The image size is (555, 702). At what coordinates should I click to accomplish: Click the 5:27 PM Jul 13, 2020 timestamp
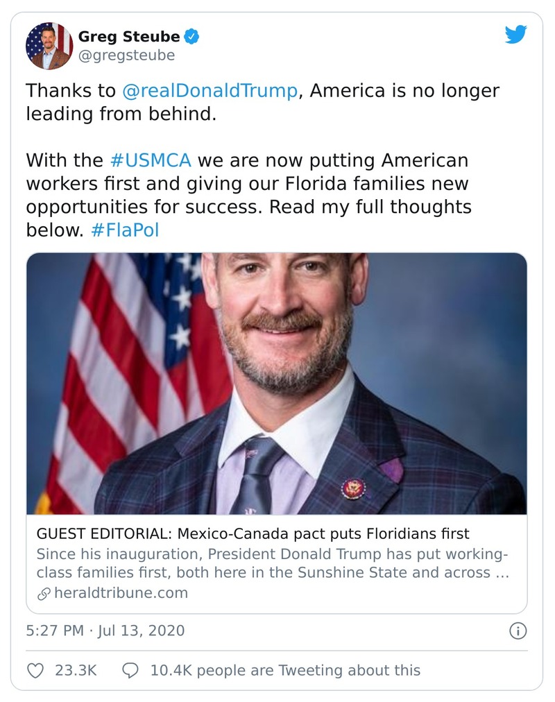(105, 631)
